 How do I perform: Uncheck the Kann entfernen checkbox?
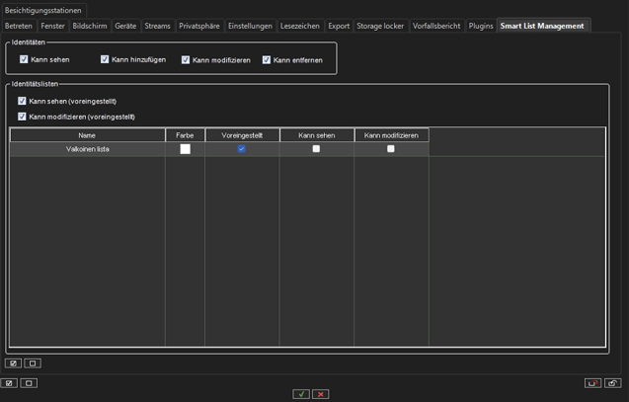click(x=267, y=60)
